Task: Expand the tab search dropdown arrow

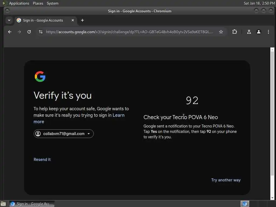Action: (9, 20)
